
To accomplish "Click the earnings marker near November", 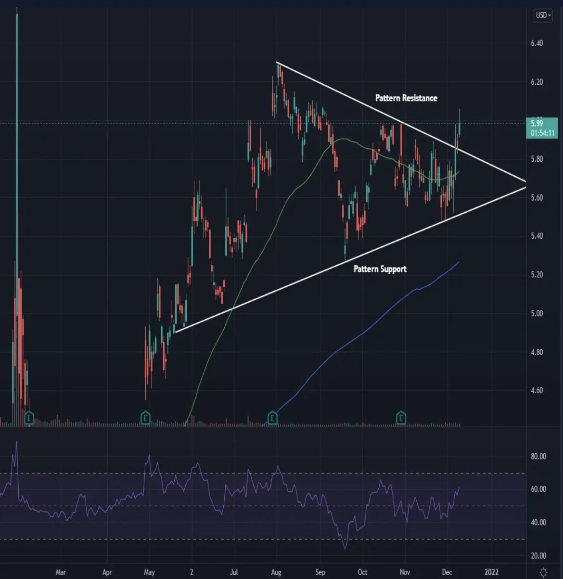I will click(401, 418).
